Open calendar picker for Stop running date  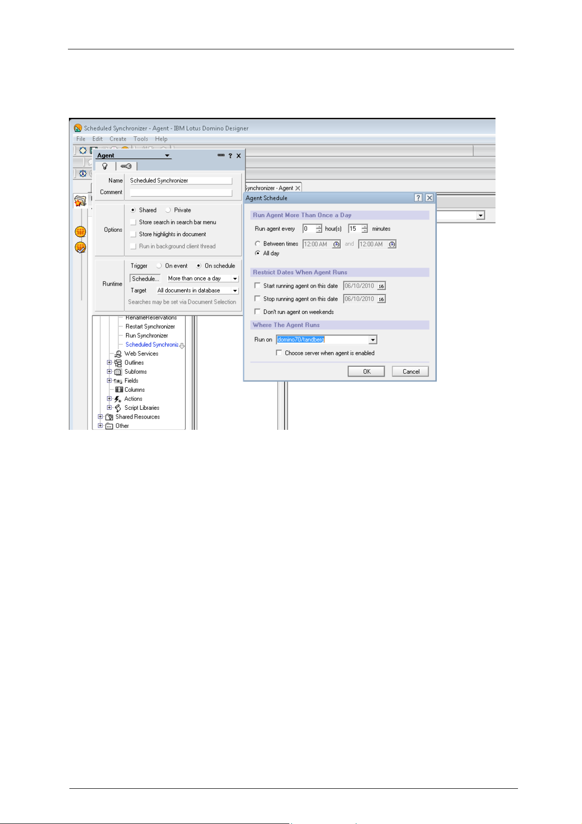pyautogui.click(x=381, y=299)
